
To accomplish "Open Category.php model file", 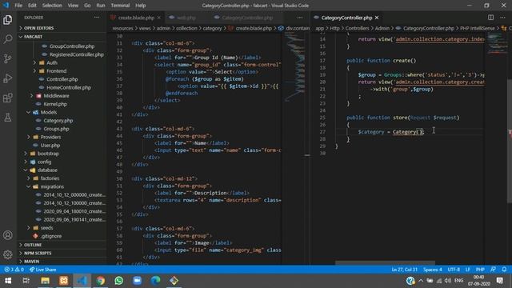I will [58, 121].
